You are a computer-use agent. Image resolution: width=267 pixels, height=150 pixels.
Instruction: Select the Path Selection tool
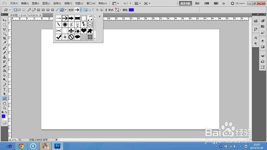pyautogui.click(x=5, y=94)
